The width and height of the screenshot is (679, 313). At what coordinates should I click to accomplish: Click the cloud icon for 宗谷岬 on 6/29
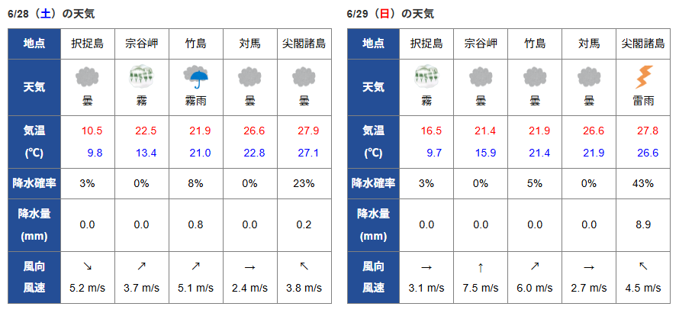click(x=481, y=77)
